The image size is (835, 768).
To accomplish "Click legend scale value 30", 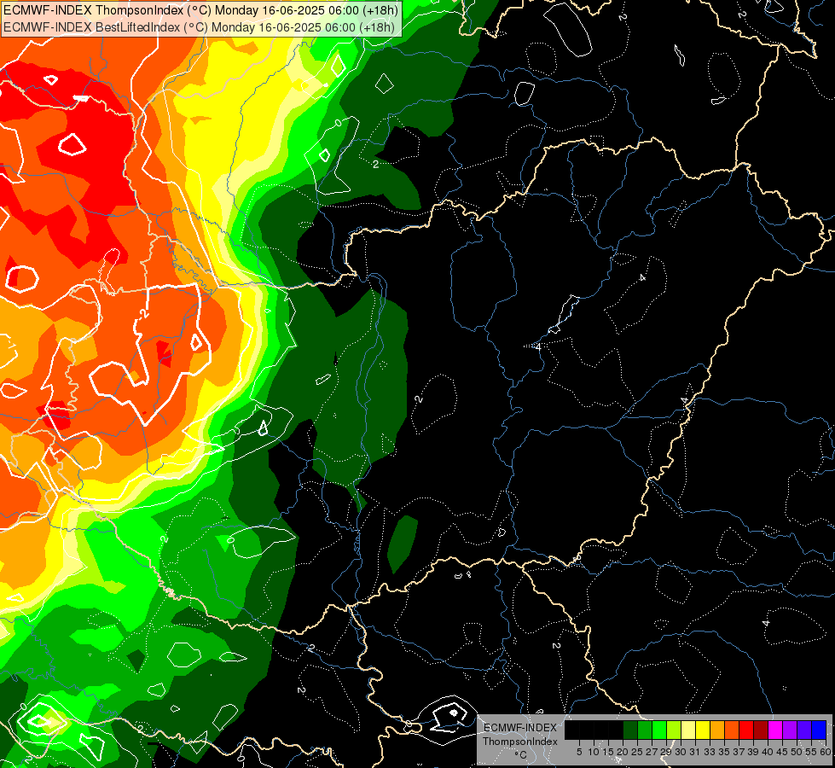I will click(681, 752).
